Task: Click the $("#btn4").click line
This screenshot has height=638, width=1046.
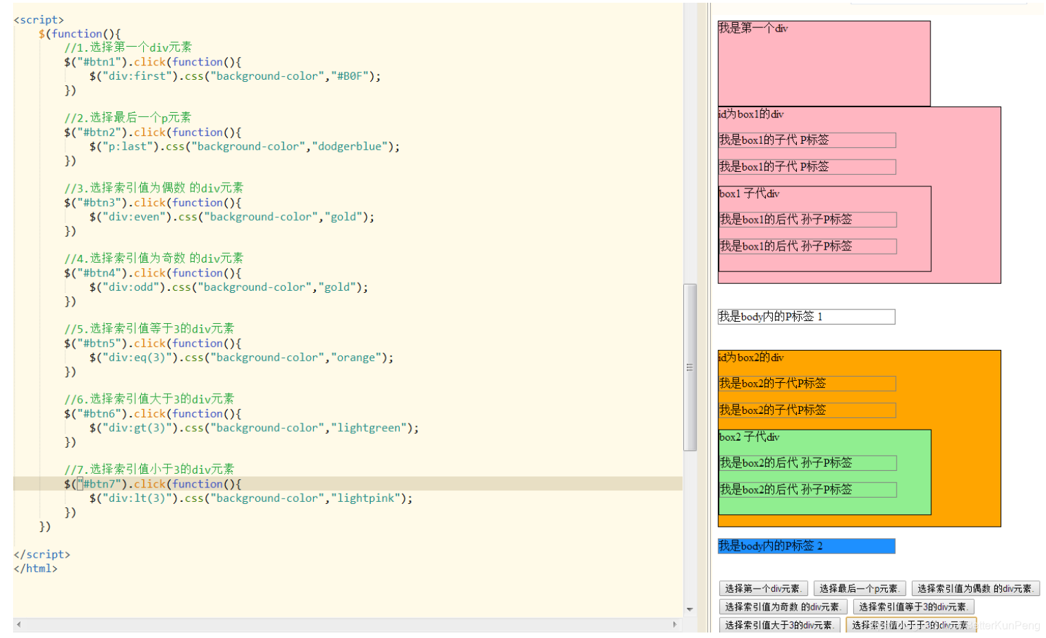Action: (153, 273)
